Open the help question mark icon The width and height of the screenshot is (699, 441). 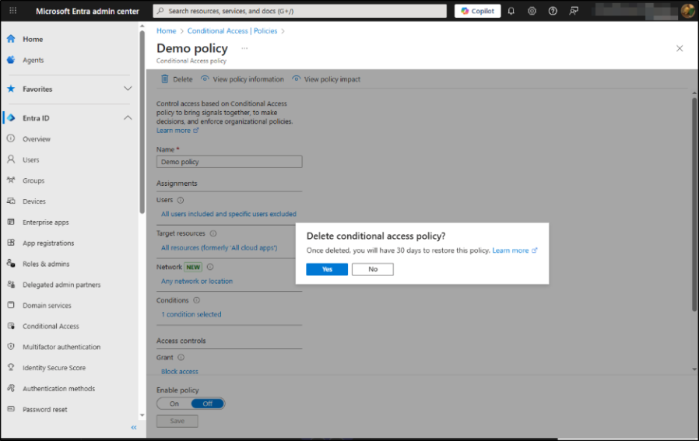553,11
